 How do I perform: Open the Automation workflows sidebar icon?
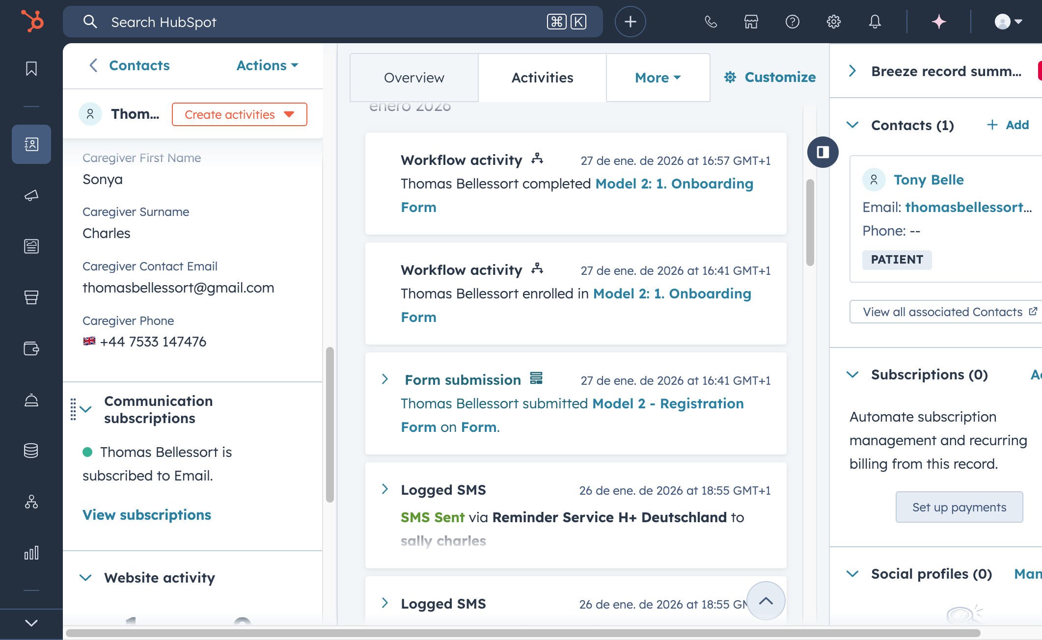tap(31, 502)
